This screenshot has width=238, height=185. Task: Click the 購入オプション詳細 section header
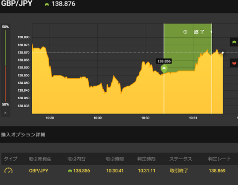pos(23,134)
